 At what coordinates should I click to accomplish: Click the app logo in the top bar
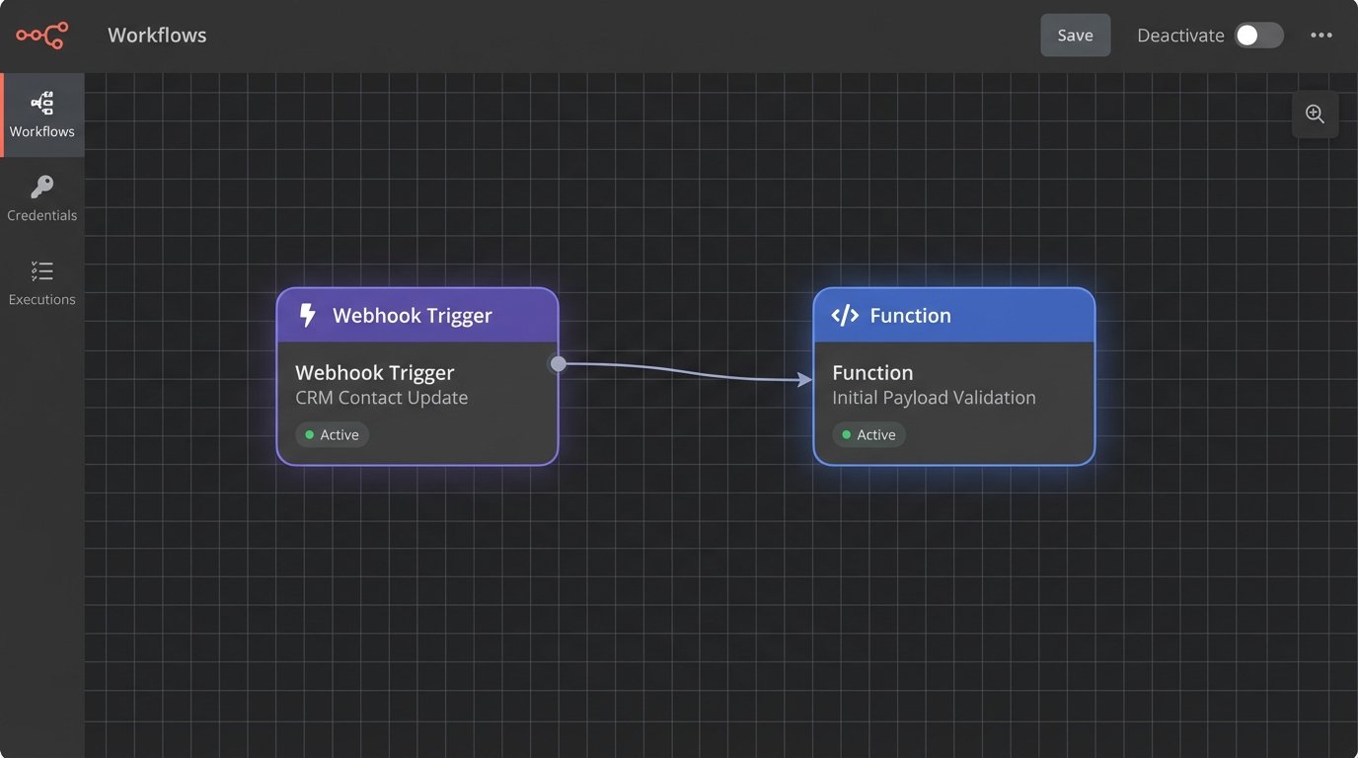(x=41, y=35)
